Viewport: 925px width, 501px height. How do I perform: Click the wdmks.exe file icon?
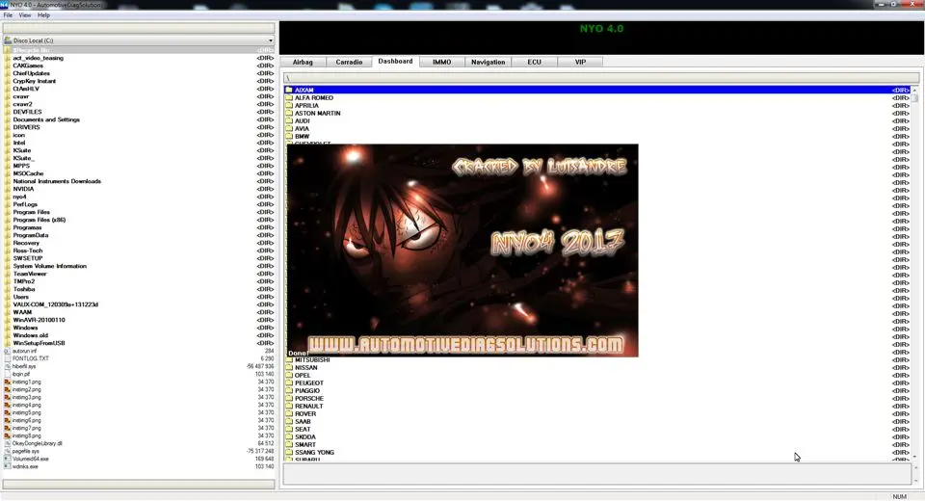(7, 466)
